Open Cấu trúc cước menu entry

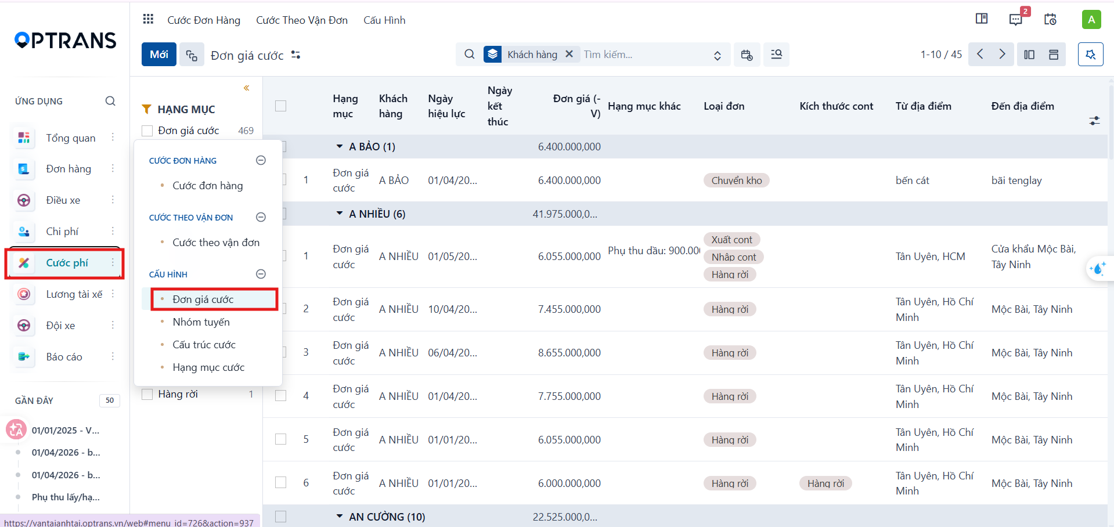204,345
